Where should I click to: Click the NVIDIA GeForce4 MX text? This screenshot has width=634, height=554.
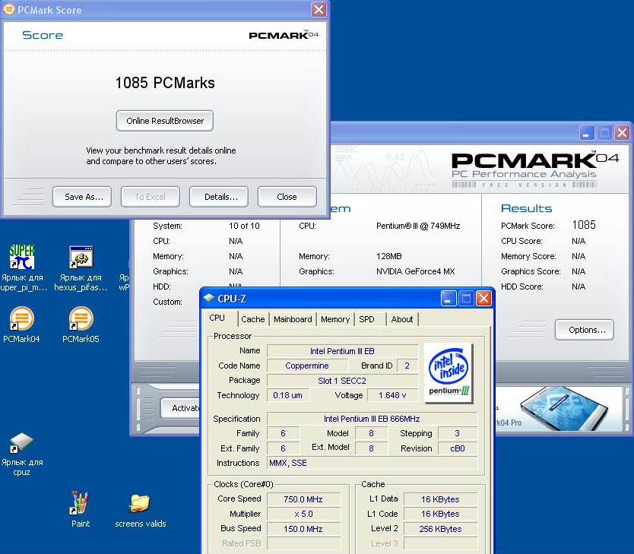coord(416,271)
